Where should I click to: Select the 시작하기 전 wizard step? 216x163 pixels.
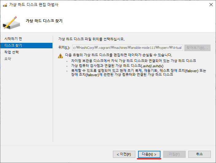(x=13, y=39)
